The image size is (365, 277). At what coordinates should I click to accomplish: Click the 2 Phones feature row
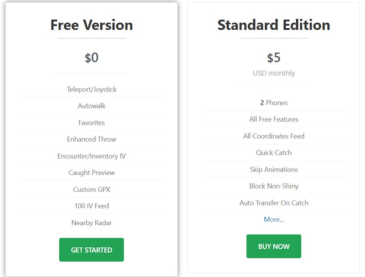click(274, 103)
